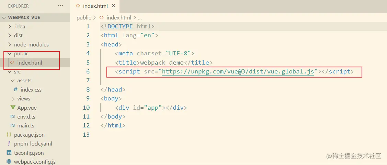Click the exclamation icon of pnpm-lock.yaml
This screenshot has height=165, width=387.
(x=9, y=143)
